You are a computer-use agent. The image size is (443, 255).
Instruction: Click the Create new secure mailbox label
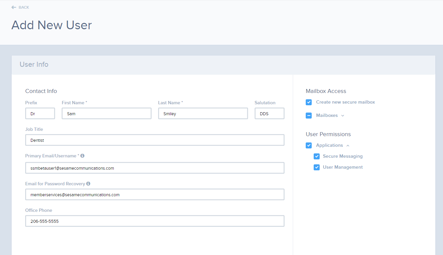(346, 102)
